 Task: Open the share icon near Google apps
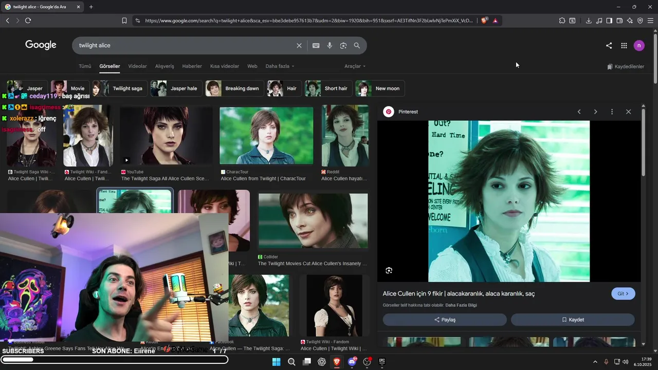click(609, 45)
